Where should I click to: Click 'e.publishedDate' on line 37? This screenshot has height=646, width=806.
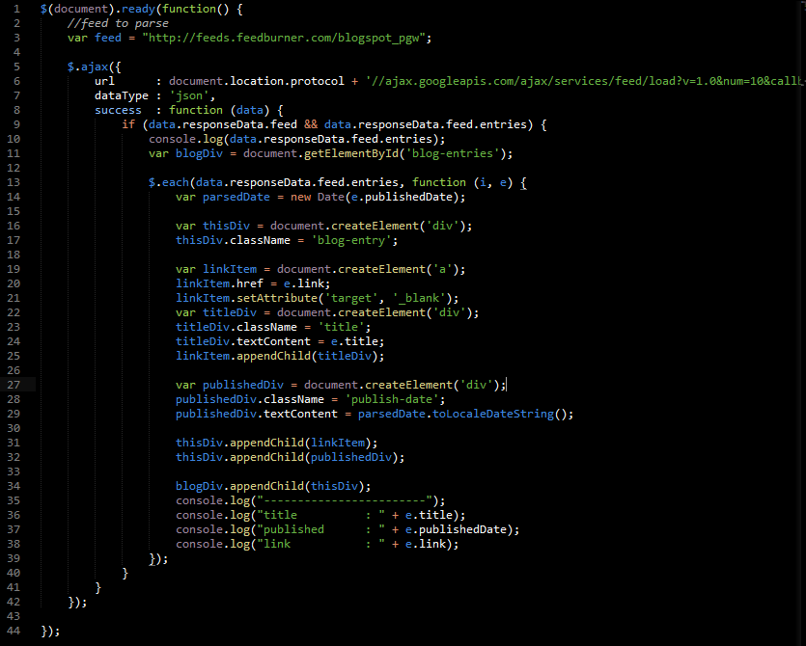pyautogui.click(x=456, y=529)
